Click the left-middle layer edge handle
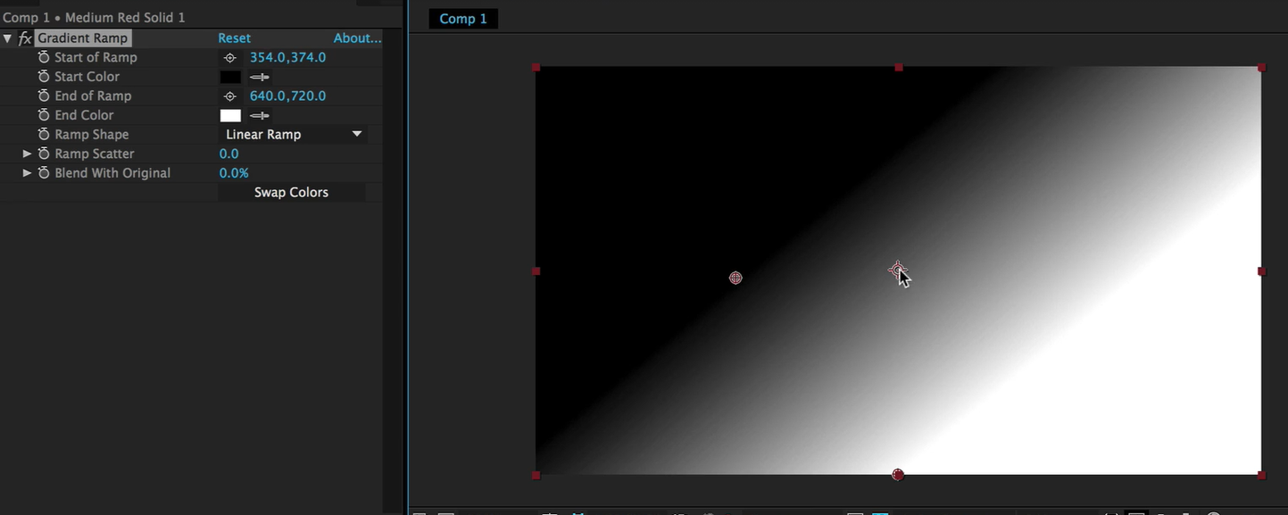This screenshot has width=1288, height=515. coord(536,271)
